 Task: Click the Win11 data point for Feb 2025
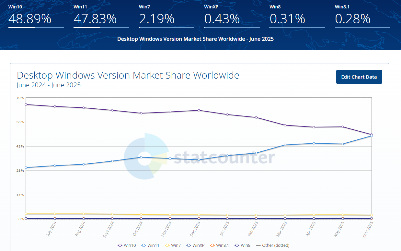point(256,153)
